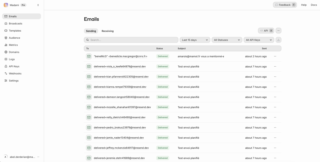
Task: Expand the Last 15 days date filter
Action: [x=195, y=40]
